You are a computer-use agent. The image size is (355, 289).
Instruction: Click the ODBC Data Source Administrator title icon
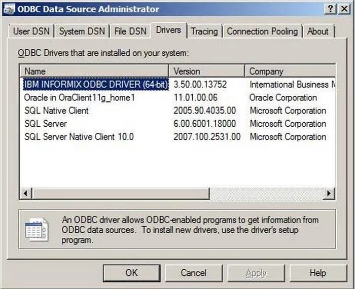(x=9, y=9)
